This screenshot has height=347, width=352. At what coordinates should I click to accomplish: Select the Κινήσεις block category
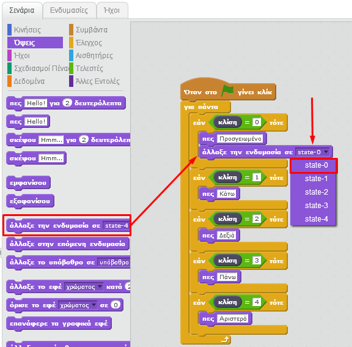pyautogui.click(x=28, y=29)
